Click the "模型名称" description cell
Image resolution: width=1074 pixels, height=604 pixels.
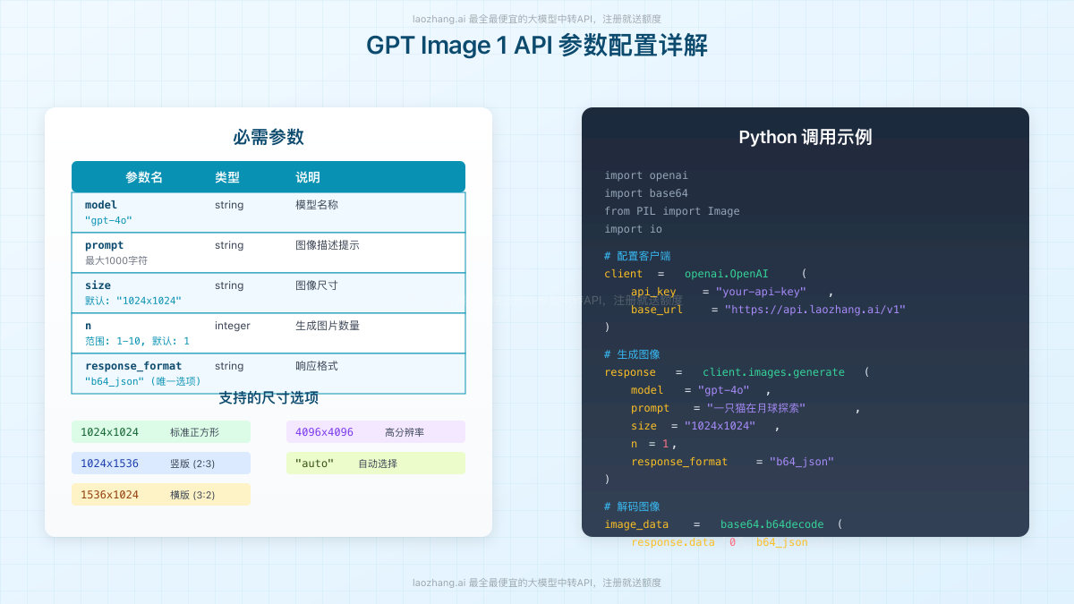(317, 205)
